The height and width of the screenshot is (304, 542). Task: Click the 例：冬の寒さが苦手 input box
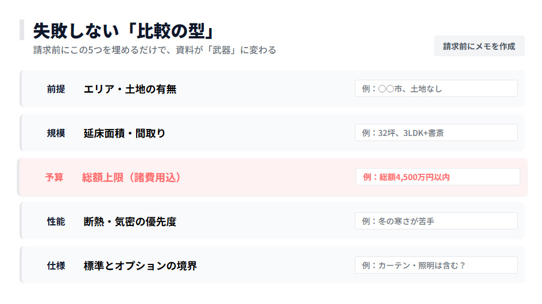pyautogui.click(x=436, y=221)
